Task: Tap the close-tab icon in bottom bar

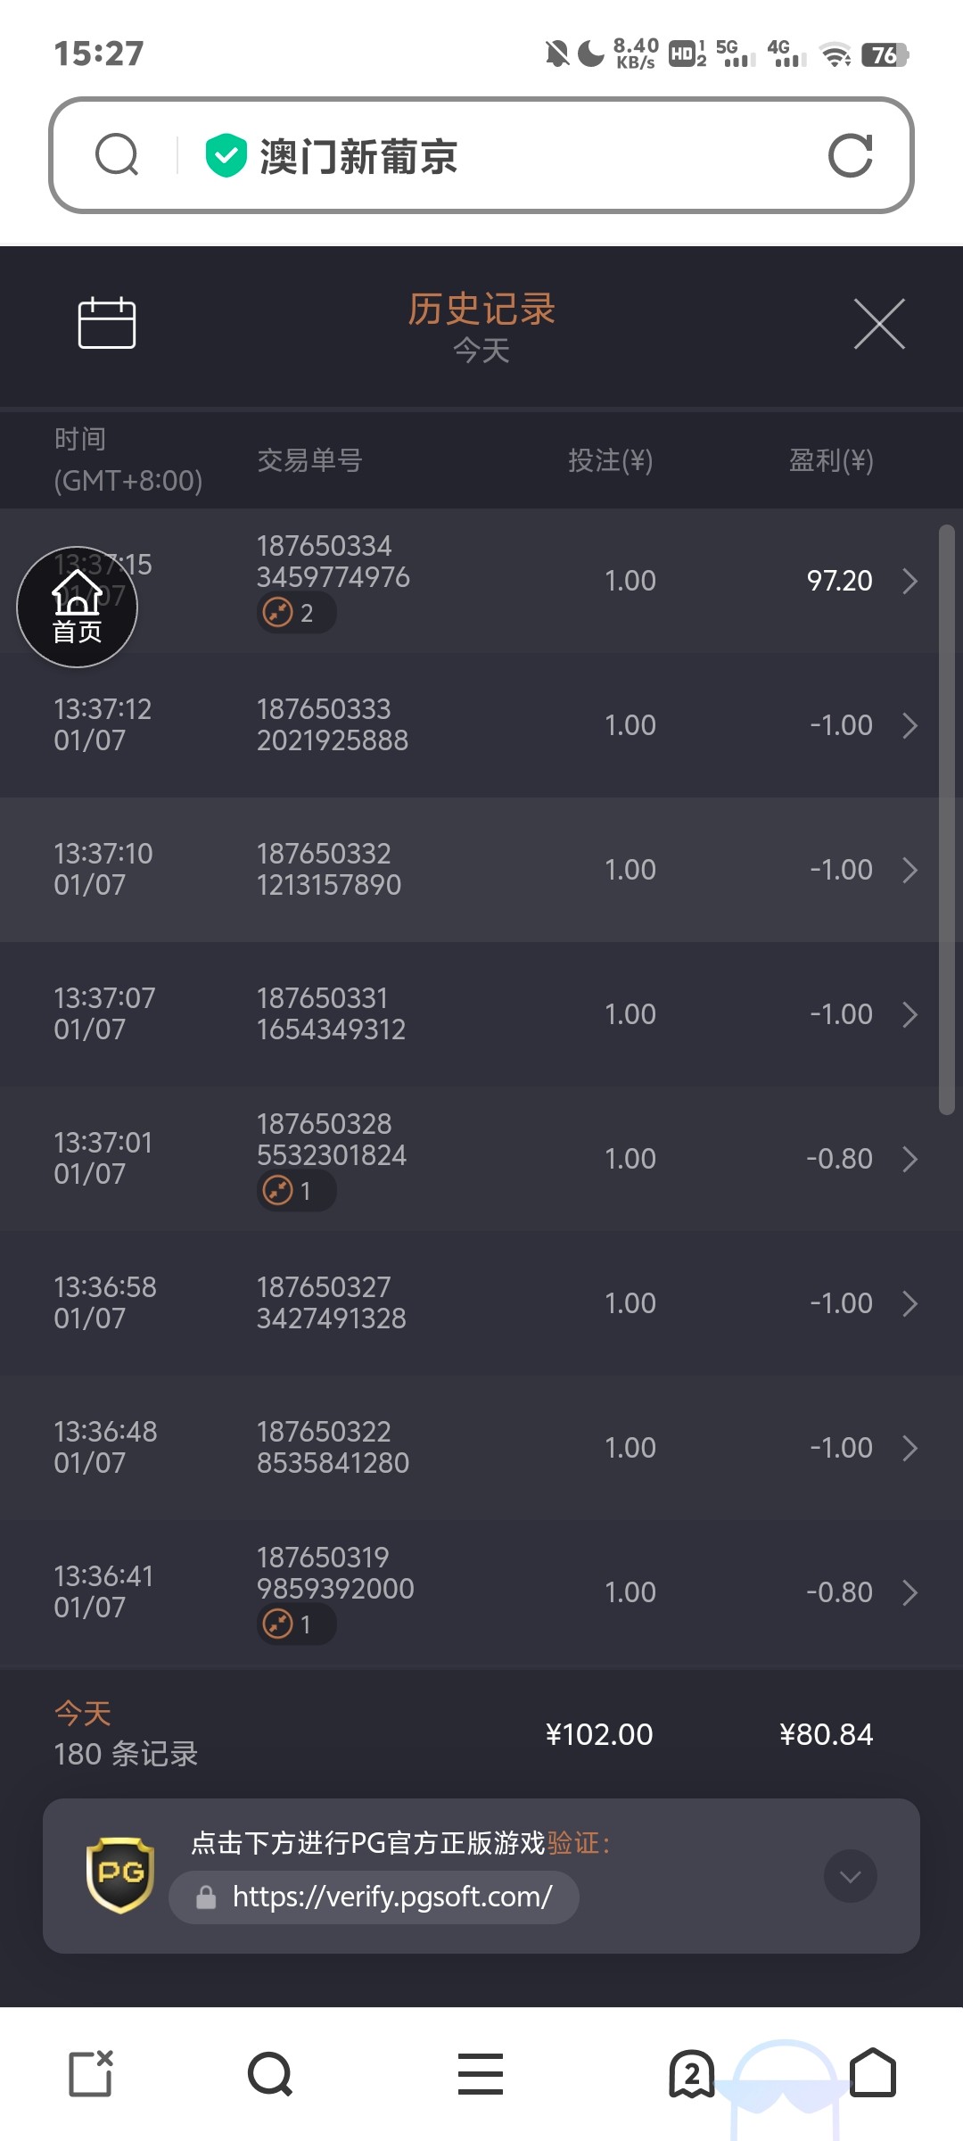Action: (x=91, y=2073)
